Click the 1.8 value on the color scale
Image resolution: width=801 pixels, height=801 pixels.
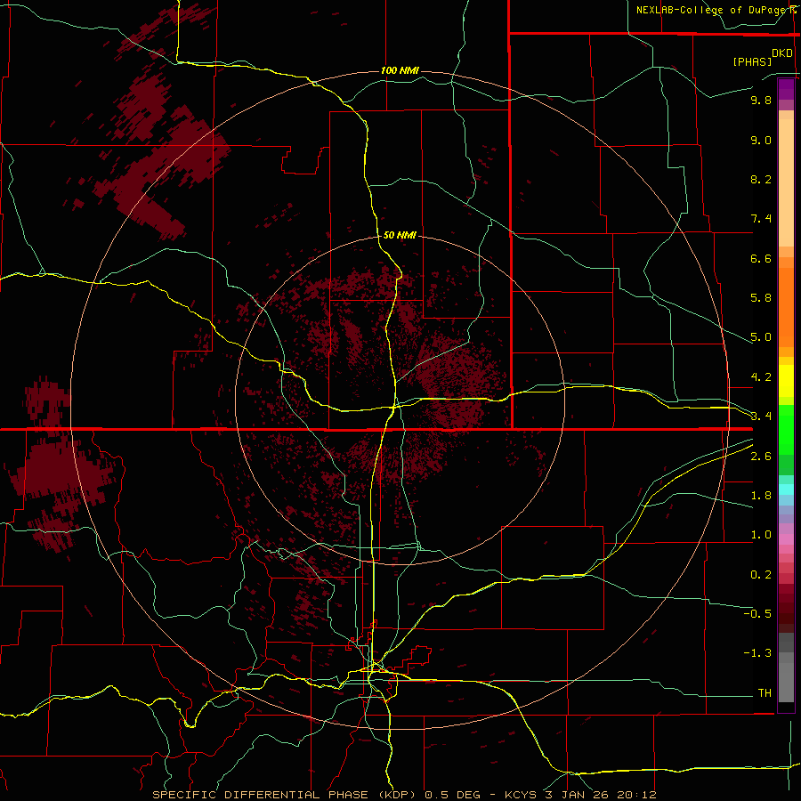761,496
